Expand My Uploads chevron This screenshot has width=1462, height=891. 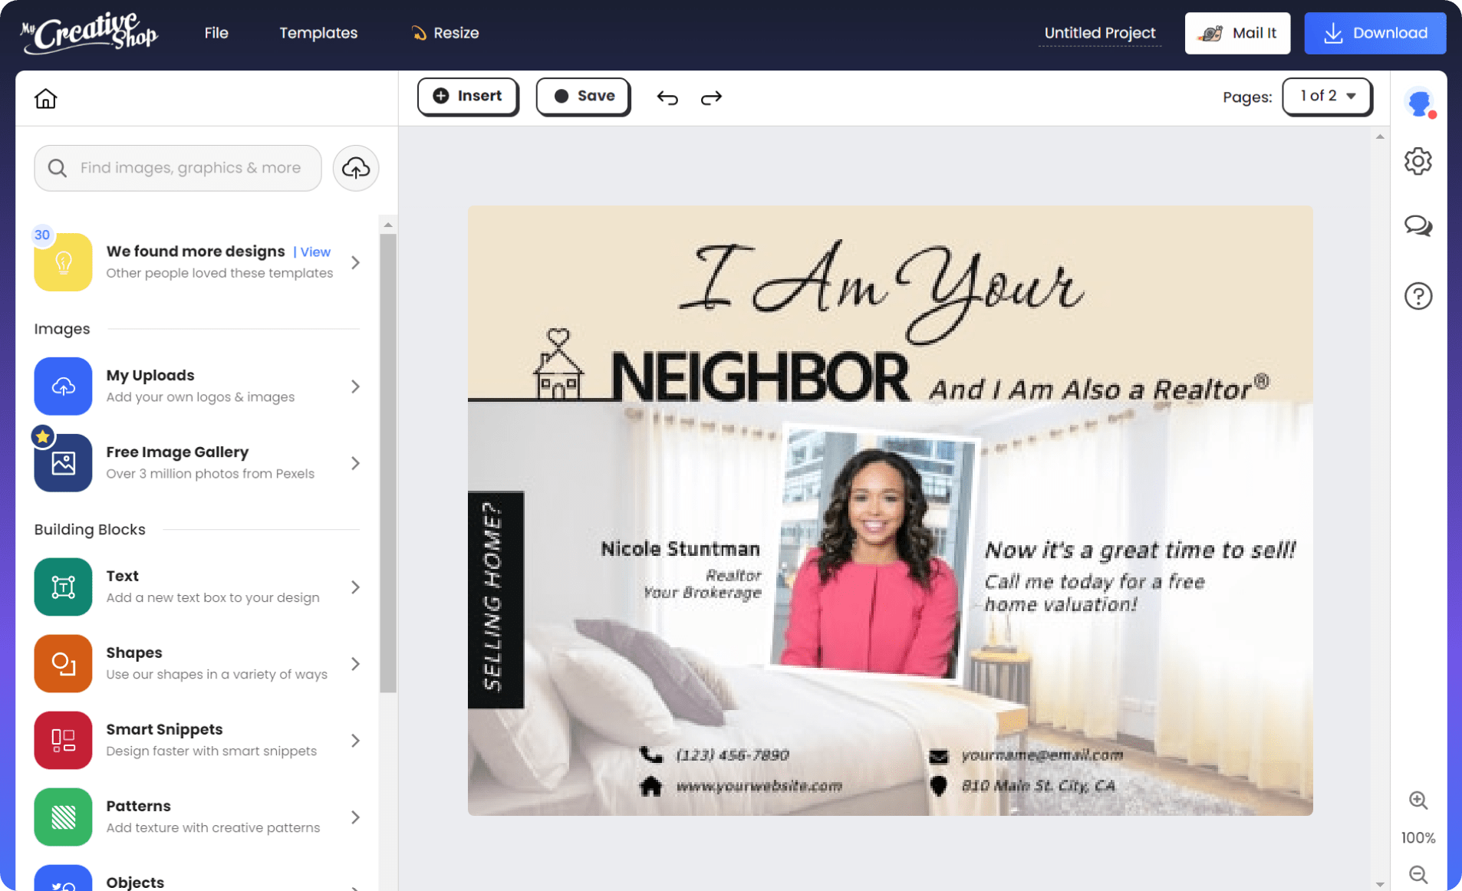(x=355, y=386)
